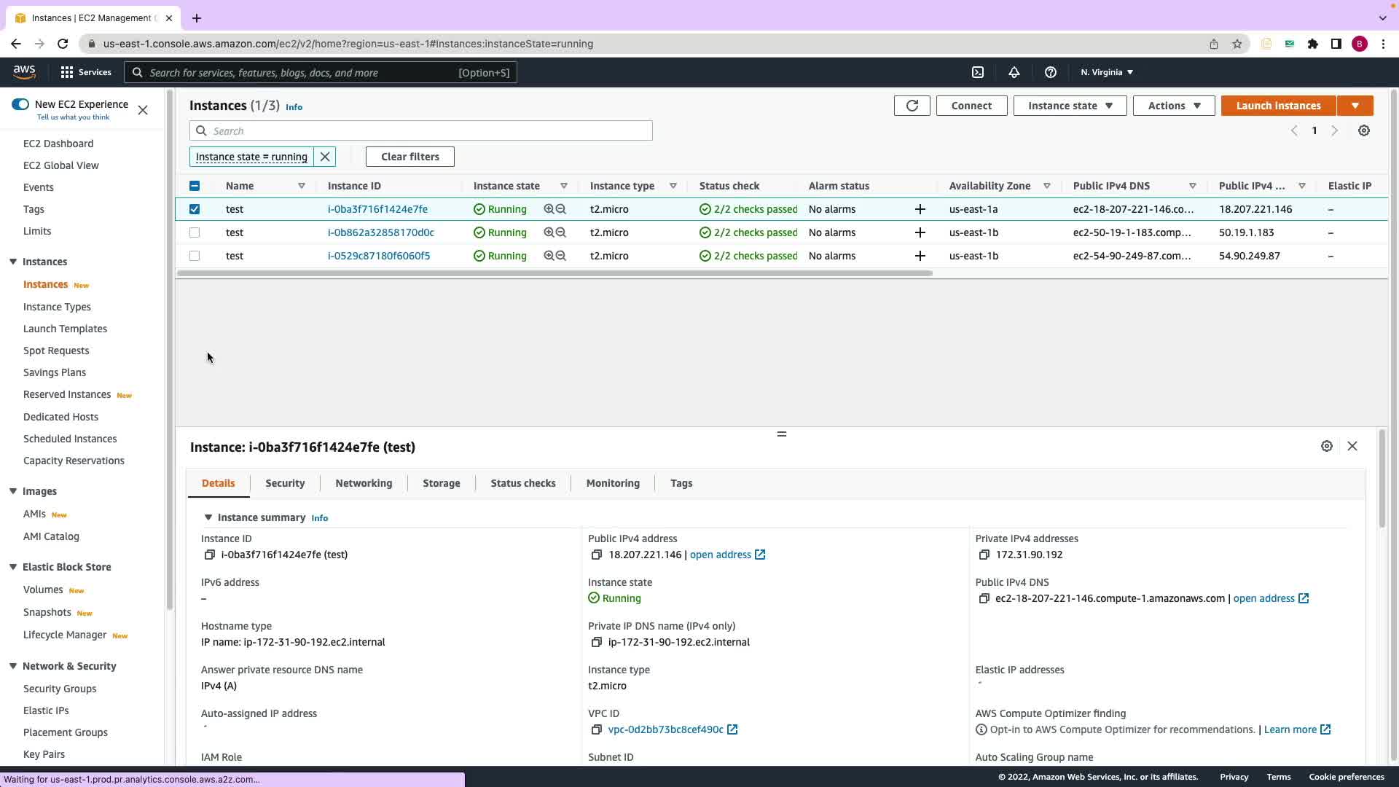Copy the Public IPv4 address 18.207.221.146
The width and height of the screenshot is (1399, 787).
pos(596,555)
